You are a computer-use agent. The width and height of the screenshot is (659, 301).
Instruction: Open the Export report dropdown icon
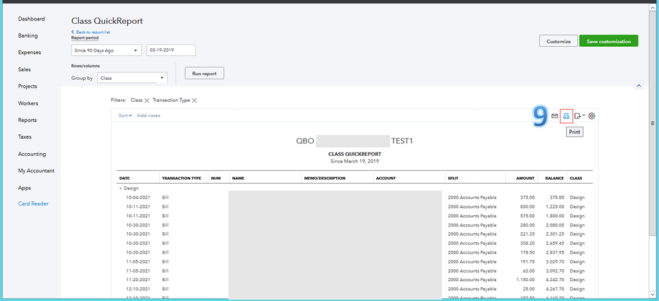580,116
